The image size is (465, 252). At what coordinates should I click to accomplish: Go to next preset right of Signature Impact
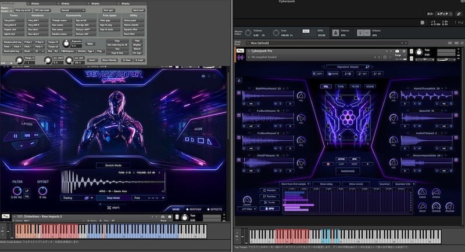pos(373,67)
